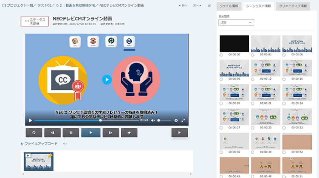
Task: Click the 最終更新者: 日本太郎 text
Action: 113,24
